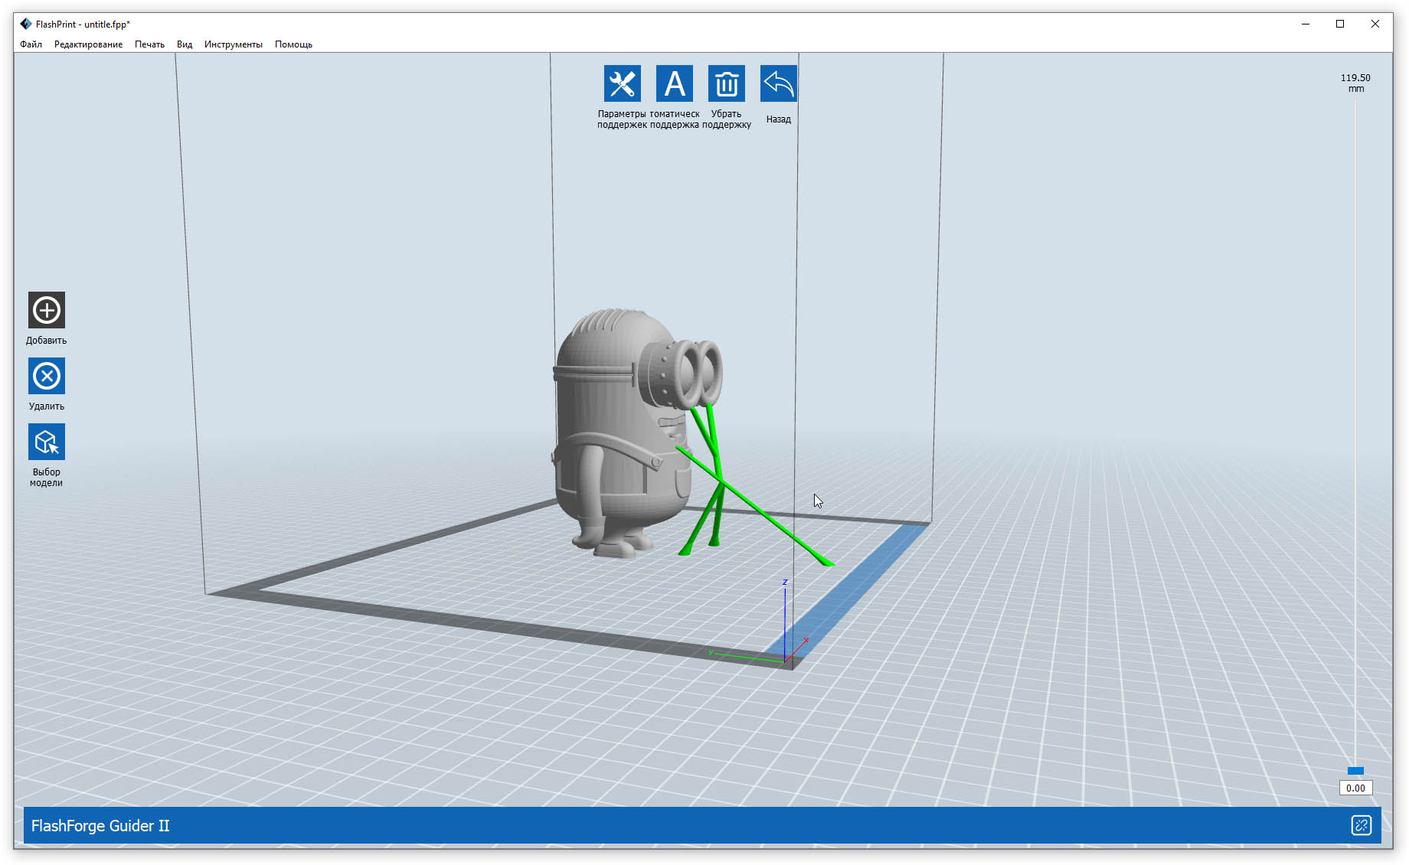Image resolution: width=1409 pixels, height=865 pixels.
Task: Open the Вид menu
Action: click(185, 44)
